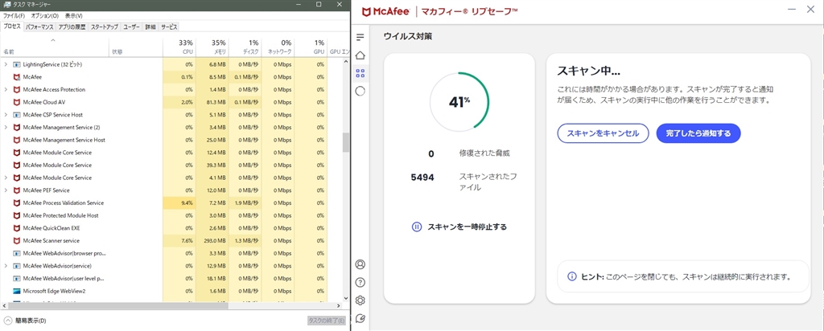Click icon of McAfee PEF Service process
The image size is (824, 331).
pos(16,190)
